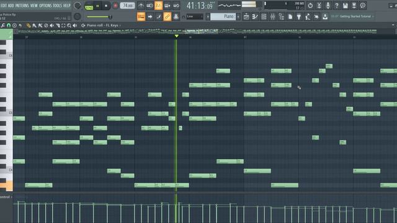
Task: Click the green song position slider
Action: [x=99, y=17]
